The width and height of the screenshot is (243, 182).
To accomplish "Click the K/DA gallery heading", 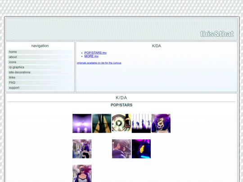I will [121, 98].
